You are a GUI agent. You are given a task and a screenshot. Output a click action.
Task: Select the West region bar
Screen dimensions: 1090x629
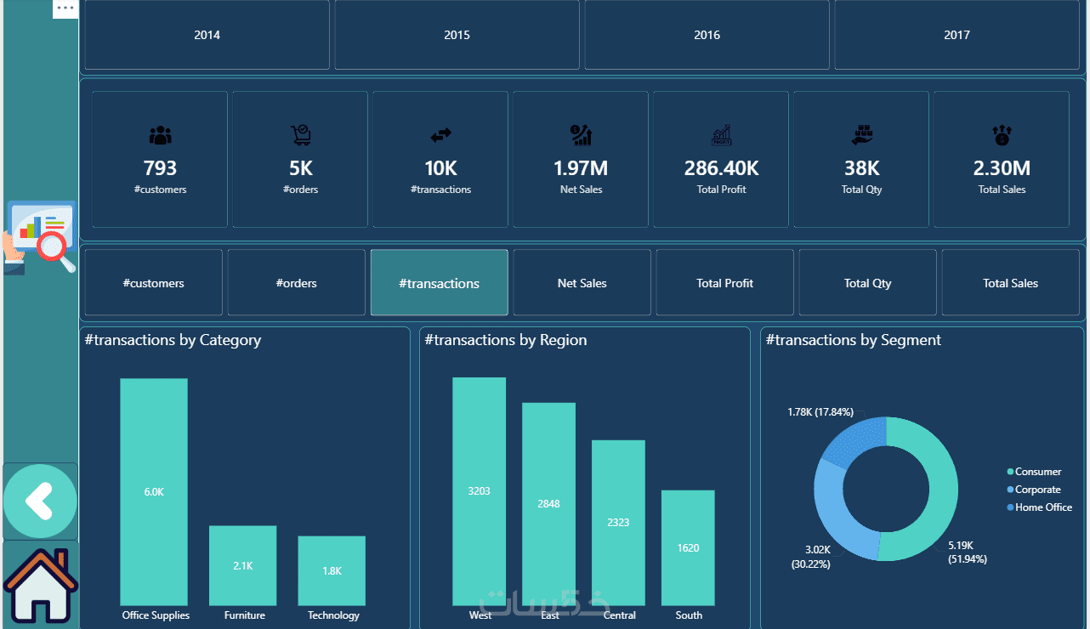coord(479,491)
